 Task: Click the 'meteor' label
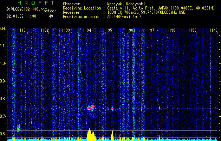coord(50,11)
